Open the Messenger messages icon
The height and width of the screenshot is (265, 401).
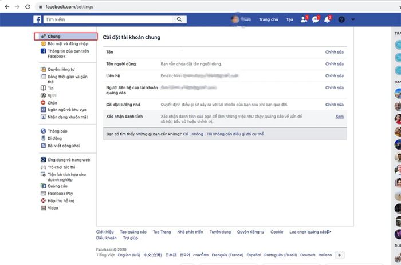point(316,19)
